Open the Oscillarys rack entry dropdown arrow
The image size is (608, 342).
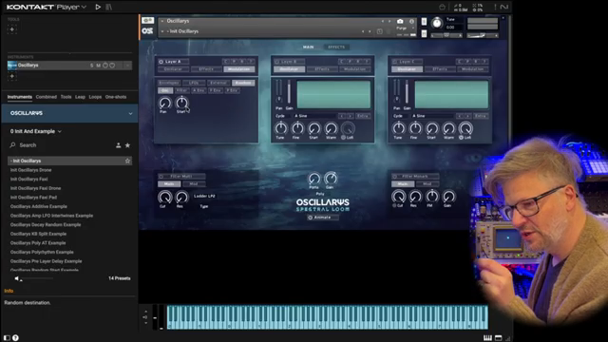[127, 66]
